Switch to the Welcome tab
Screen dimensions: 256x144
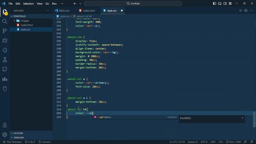62,11
